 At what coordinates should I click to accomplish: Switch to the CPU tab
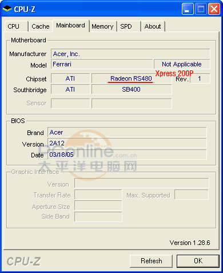coord(17,26)
